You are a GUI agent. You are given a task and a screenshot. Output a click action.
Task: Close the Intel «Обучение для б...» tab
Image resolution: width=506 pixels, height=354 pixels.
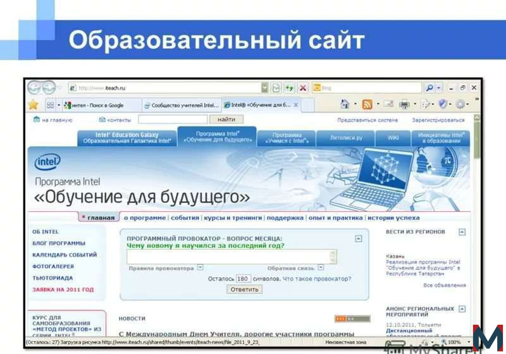295,105
